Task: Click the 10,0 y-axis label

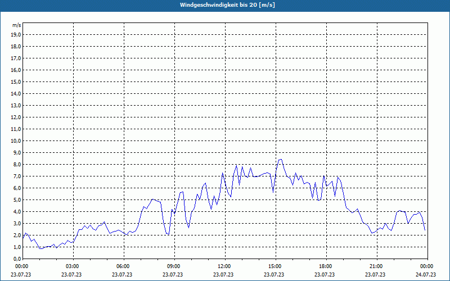Action: [16, 141]
